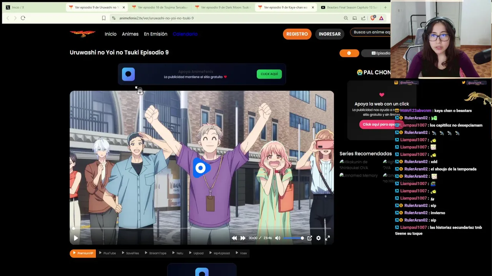The height and width of the screenshot is (276, 492).
Task: Click the AnimeFenix phoenix logo
Action: (83, 34)
